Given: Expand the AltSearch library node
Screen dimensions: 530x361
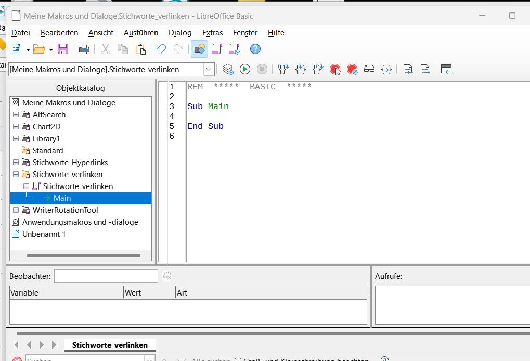Looking at the screenshot, I should click(16, 115).
